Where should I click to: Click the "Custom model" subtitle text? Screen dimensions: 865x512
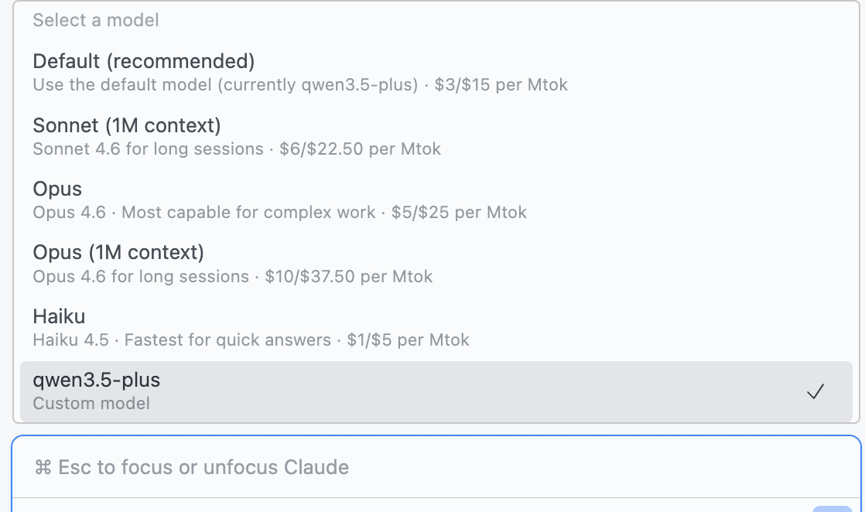click(91, 403)
